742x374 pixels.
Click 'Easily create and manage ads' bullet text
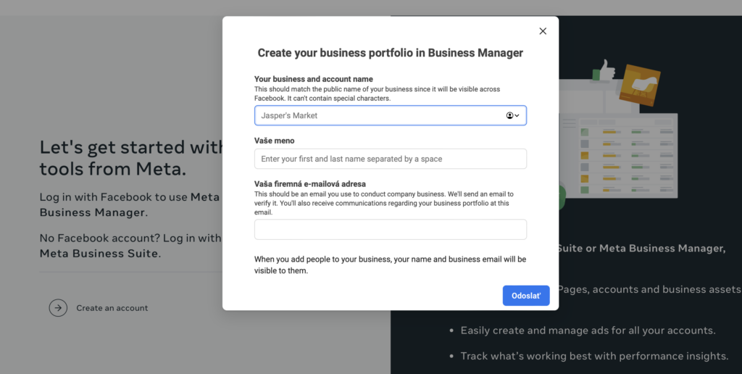pos(588,331)
